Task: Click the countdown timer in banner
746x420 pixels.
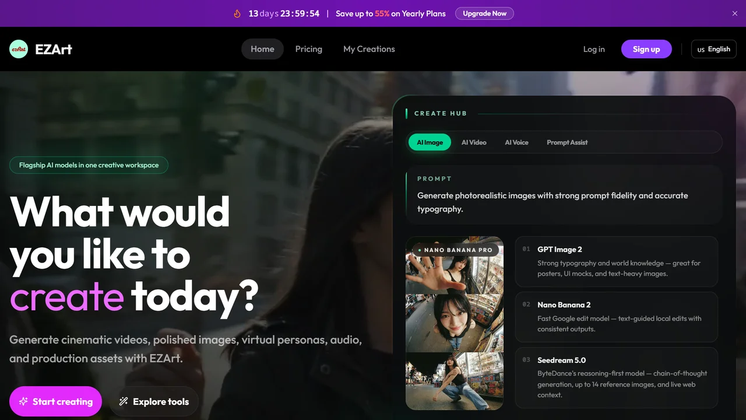Action: (284, 13)
